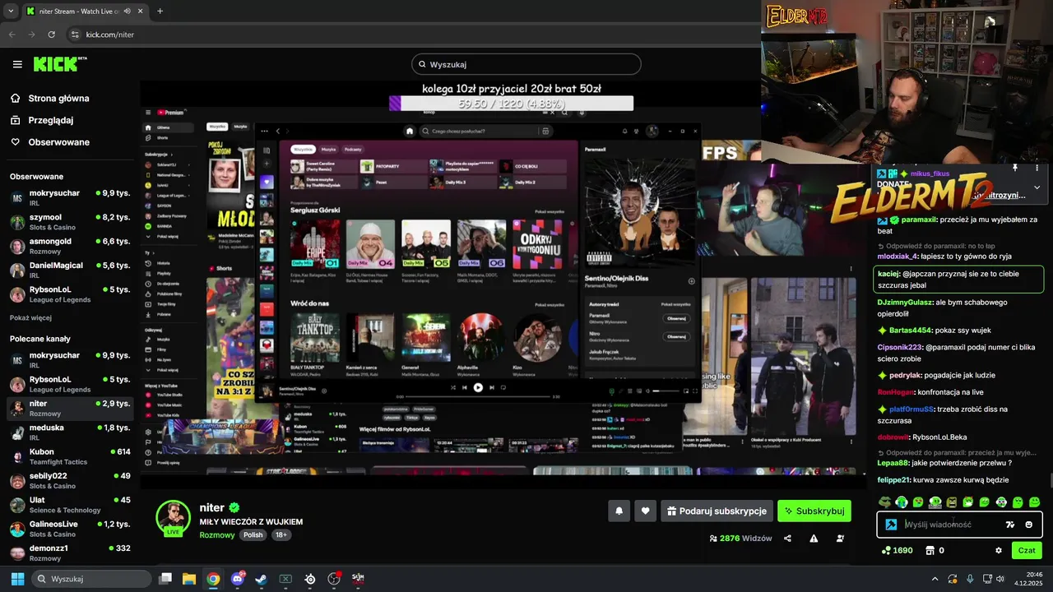Toggle stream notifications bell for niter

(x=619, y=511)
